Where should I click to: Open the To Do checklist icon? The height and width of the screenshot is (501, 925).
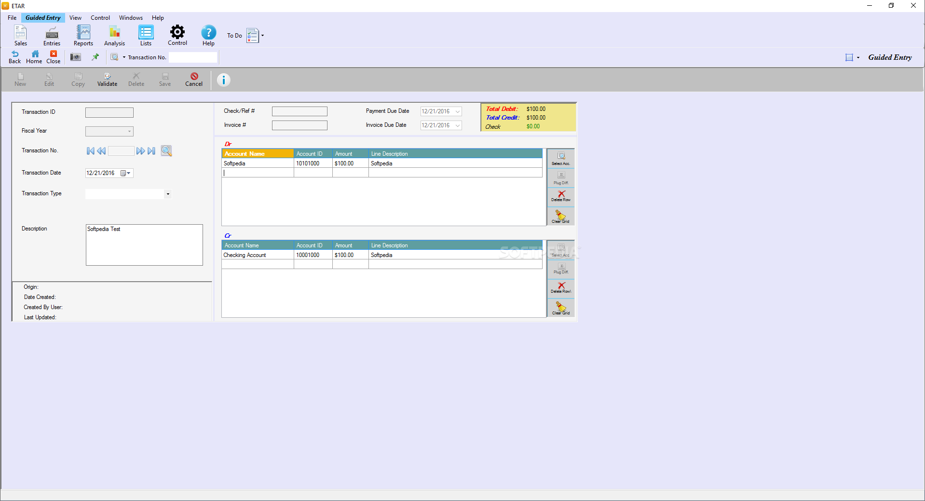click(252, 35)
